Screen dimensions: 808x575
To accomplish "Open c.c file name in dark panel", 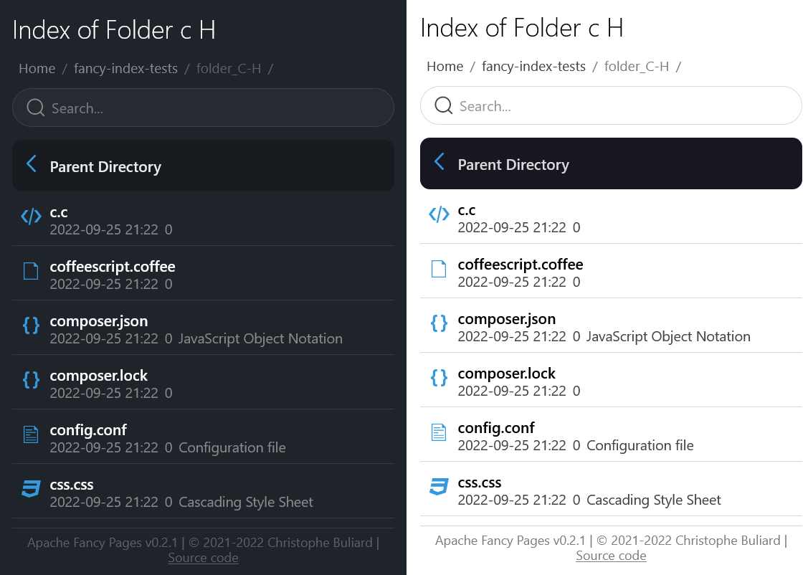I will [59, 212].
